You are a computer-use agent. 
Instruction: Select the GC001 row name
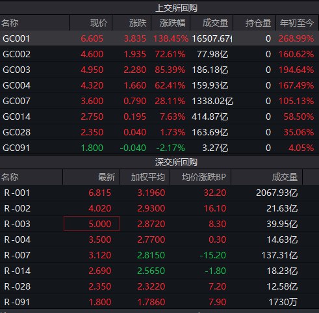(x=16, y=38)
